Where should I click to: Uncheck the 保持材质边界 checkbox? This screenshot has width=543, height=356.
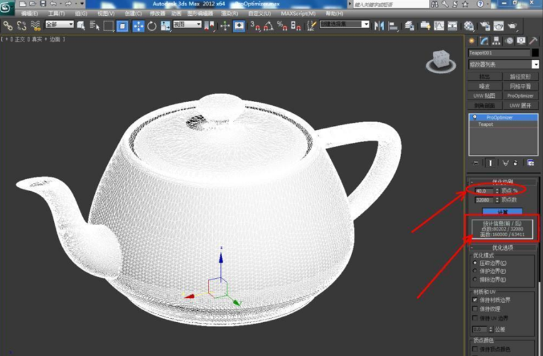[475, 300]
